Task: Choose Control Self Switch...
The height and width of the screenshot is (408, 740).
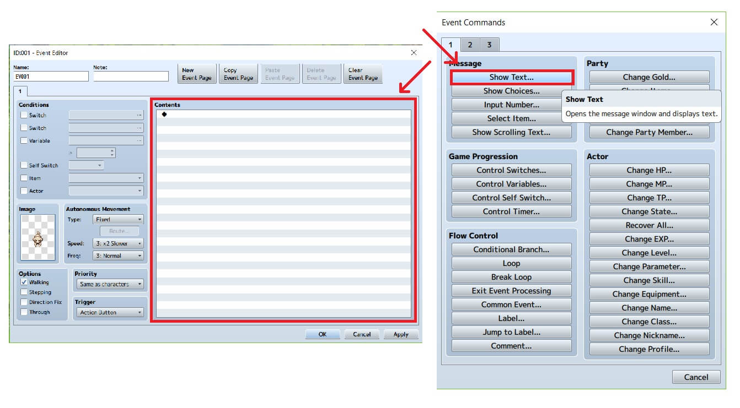Action: pyautogui.click(x=512, y=198)
